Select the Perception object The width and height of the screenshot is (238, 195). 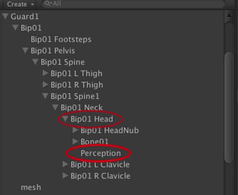click(x=100, y=153)
